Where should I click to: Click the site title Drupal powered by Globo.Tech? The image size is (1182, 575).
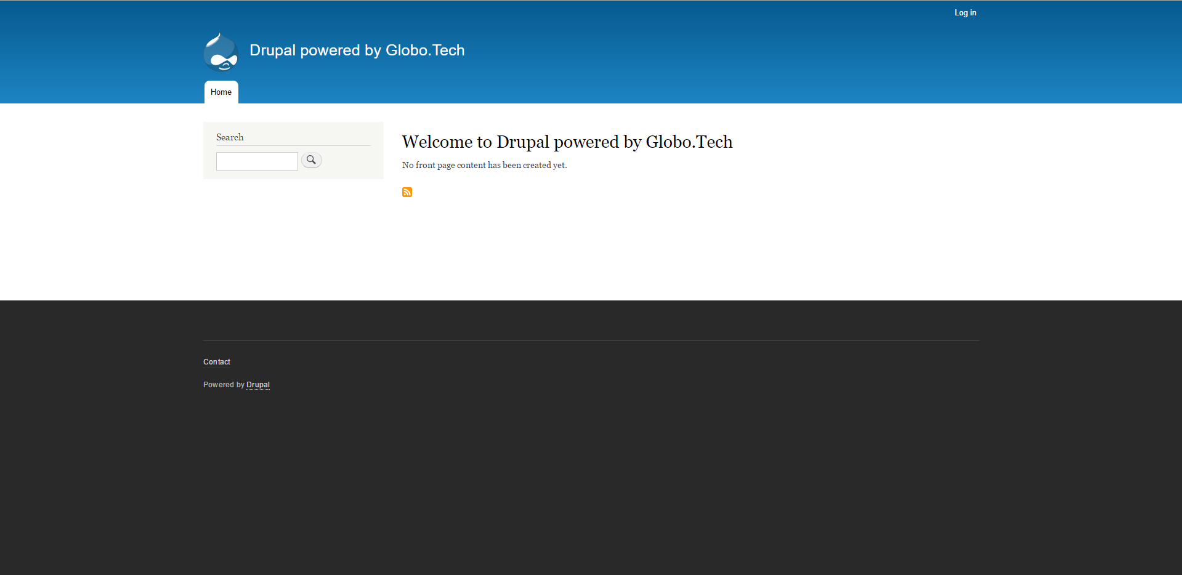357,50
